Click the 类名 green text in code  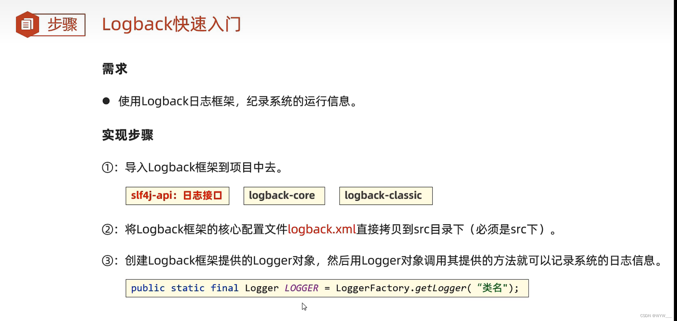[x=492, y=288]
